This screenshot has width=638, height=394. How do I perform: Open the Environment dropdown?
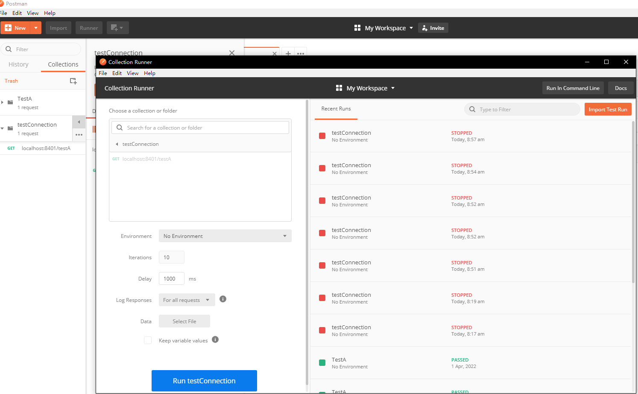pos(225,236)
